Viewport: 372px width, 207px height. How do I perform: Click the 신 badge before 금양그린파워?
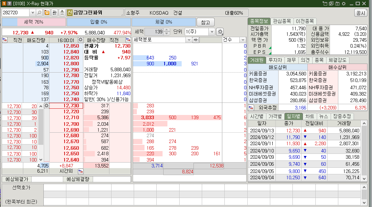[69, 13]
